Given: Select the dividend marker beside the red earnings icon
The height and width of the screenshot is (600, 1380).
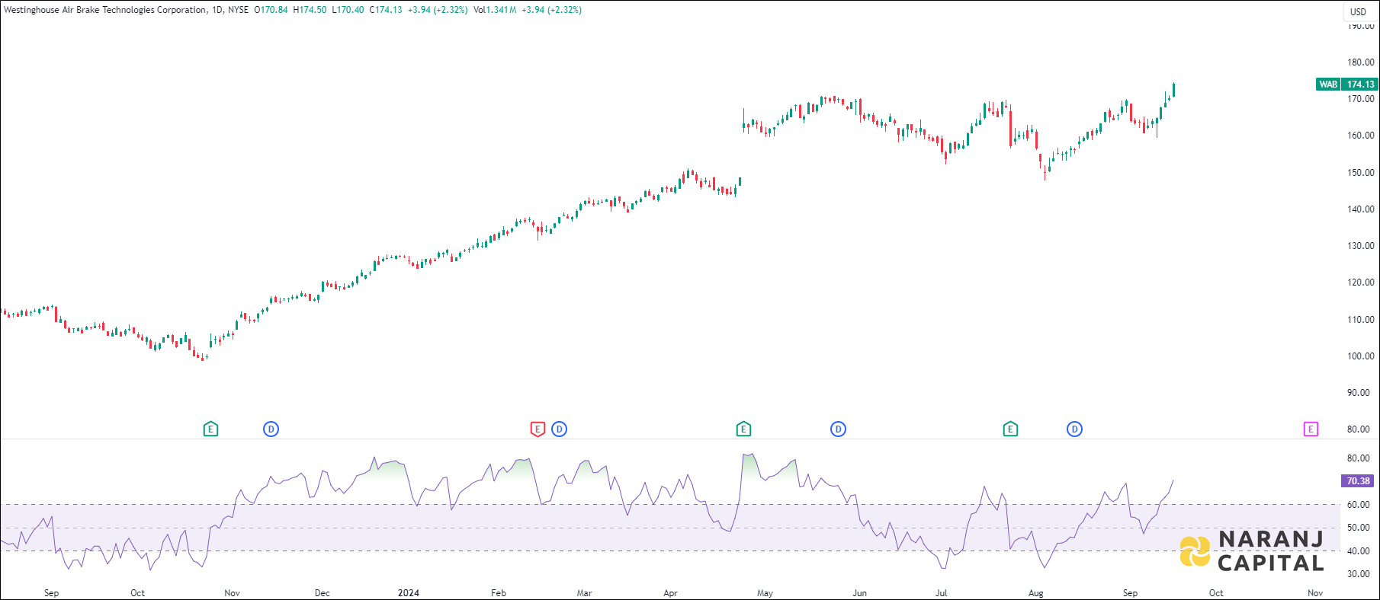Looking at the screenshot, I should (x=559, y=429).
